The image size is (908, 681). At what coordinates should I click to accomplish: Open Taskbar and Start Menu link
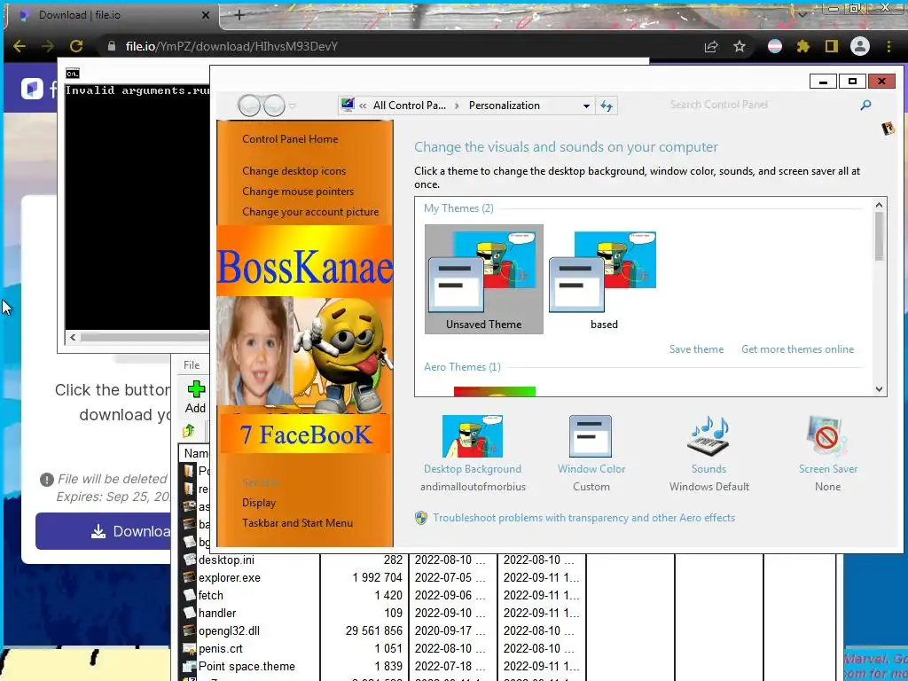pyautogui.click(x=297, y=523)
